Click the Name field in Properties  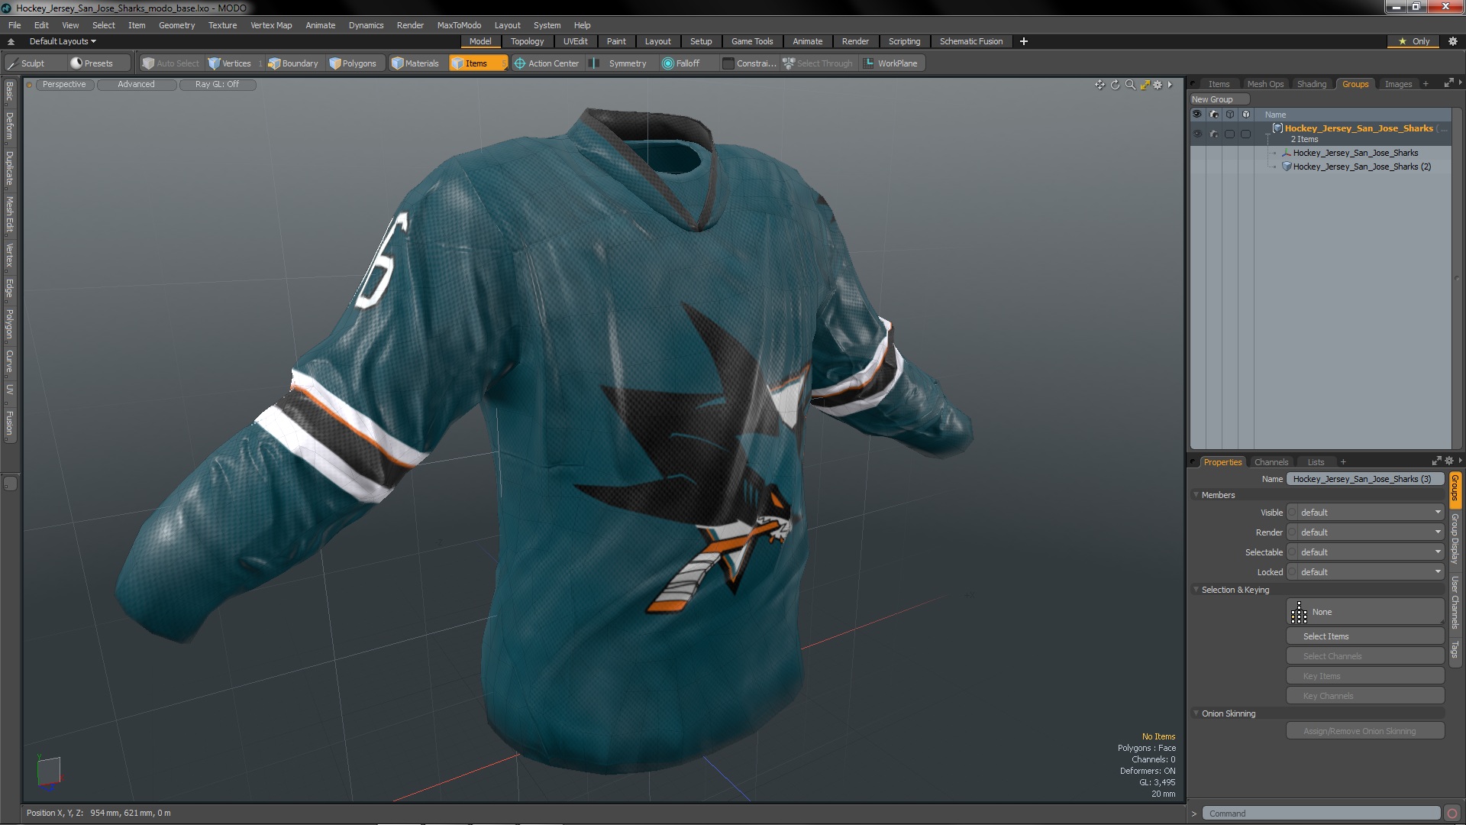(x=1365, y=479)
